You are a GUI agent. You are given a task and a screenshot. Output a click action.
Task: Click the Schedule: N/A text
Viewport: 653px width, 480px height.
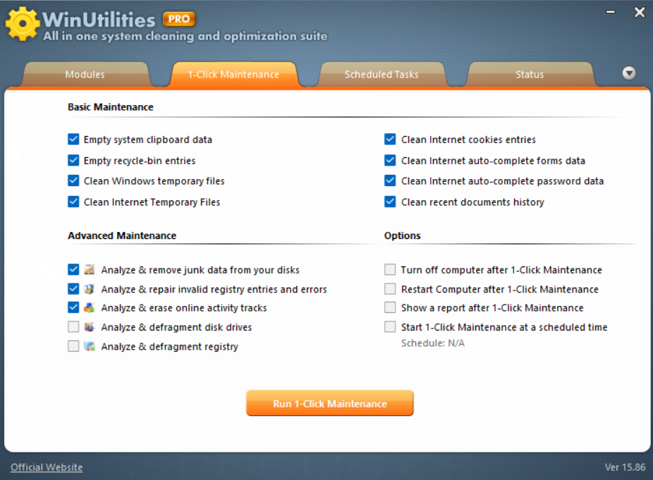tap(433, 343)
